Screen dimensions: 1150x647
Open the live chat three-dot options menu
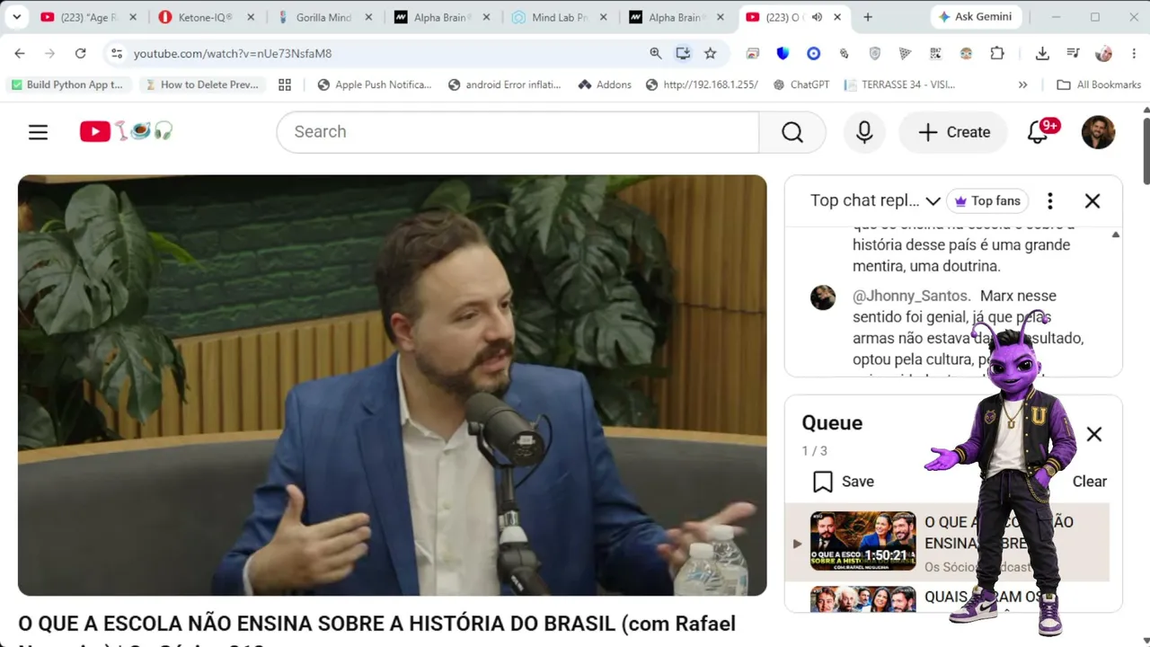1049,201
